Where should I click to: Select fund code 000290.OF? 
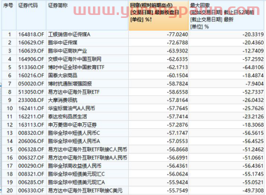pyautogui.click(x=31, y=166)
